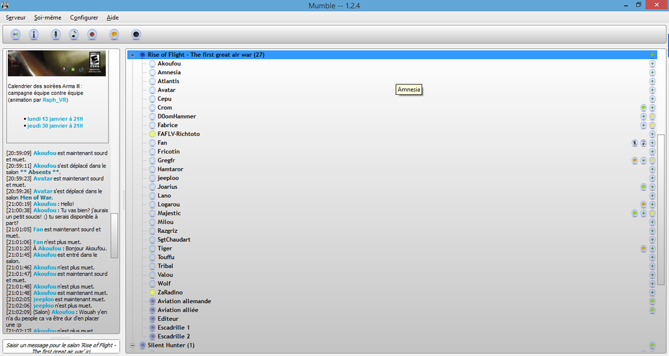Select user Amnesia in the channel list

coord(169,72)
